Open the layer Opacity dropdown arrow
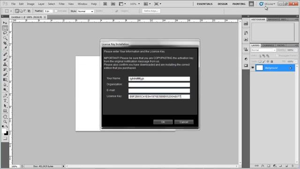 (x=296, y=50)
